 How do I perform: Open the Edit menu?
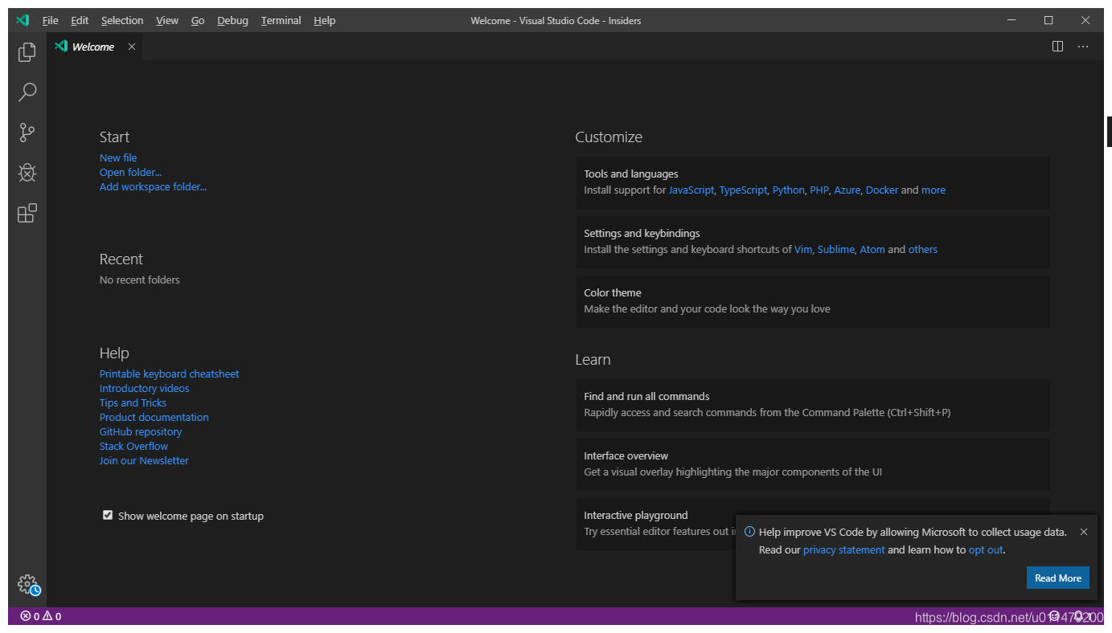(80, 20)
